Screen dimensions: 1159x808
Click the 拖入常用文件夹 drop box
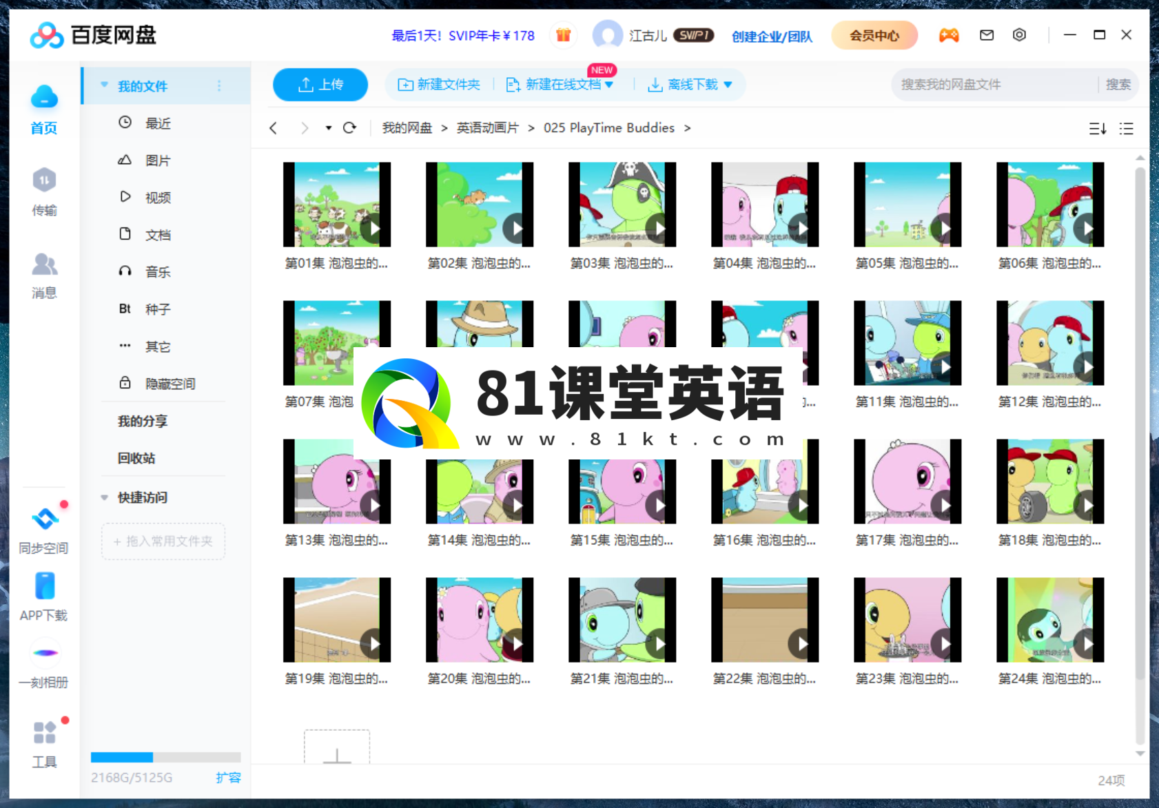(x=163, y=541)
